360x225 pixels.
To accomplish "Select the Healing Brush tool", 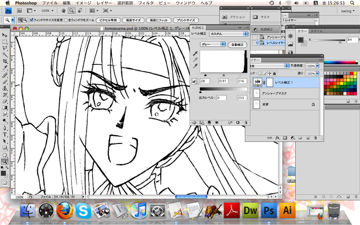I will pos(5,75).
